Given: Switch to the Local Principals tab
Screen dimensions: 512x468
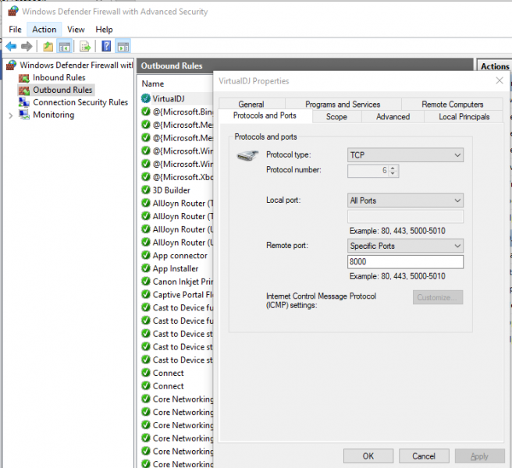Looking at the screenshot, I should click(x=464, y=116).
